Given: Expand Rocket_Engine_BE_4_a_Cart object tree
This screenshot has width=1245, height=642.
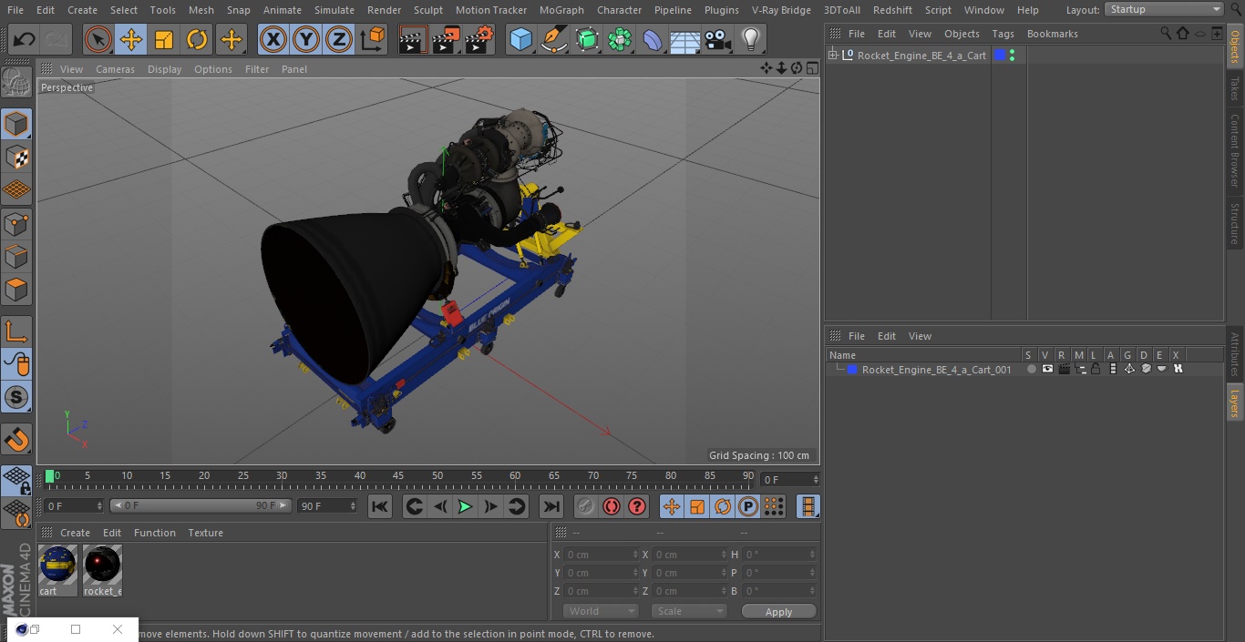Looking at the screenshot, I should click(x=832, y=56).
